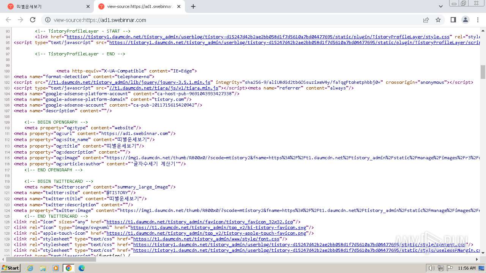Open Windows Explorer from the taskbar
The height and width of the screenshot is (273, 486).
pos(43,268)
